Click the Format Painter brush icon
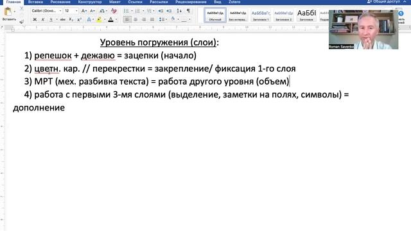411x231 pixels. (x=21, y=21)
